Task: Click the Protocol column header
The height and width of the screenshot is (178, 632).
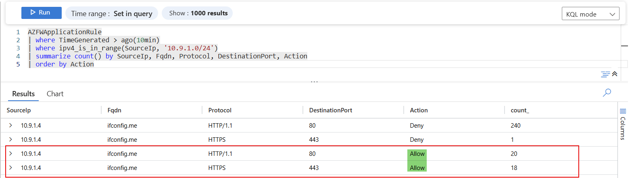Action: tap(220, 110)
